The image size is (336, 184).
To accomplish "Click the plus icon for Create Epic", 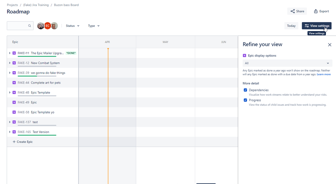I will 14,142.
